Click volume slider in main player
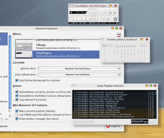 tap(94, 13)
